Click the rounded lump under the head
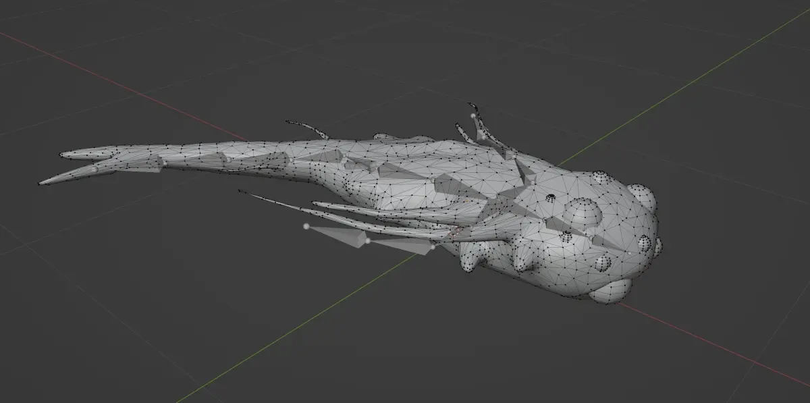The height and width of the screenshot is (403, 810). click(x=610, y=291)
